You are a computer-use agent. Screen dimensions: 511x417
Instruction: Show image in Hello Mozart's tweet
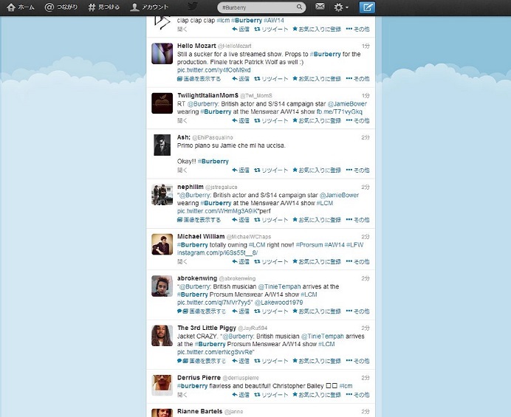tap(199, 79)
